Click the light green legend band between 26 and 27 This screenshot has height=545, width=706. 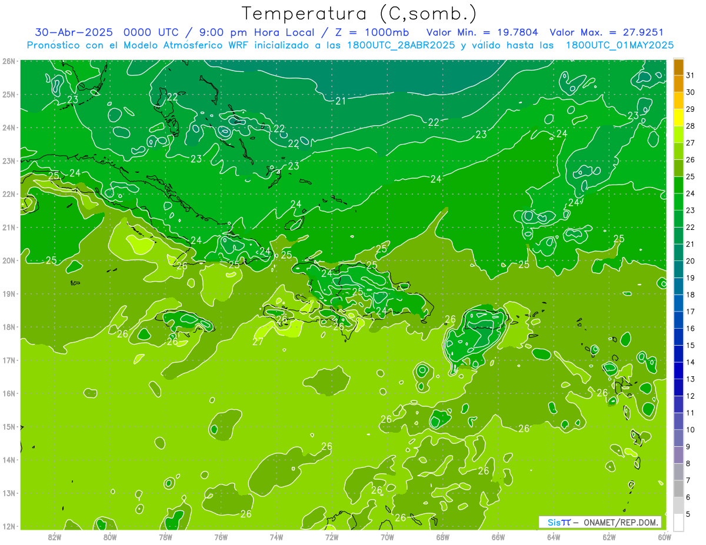[678, 152]
